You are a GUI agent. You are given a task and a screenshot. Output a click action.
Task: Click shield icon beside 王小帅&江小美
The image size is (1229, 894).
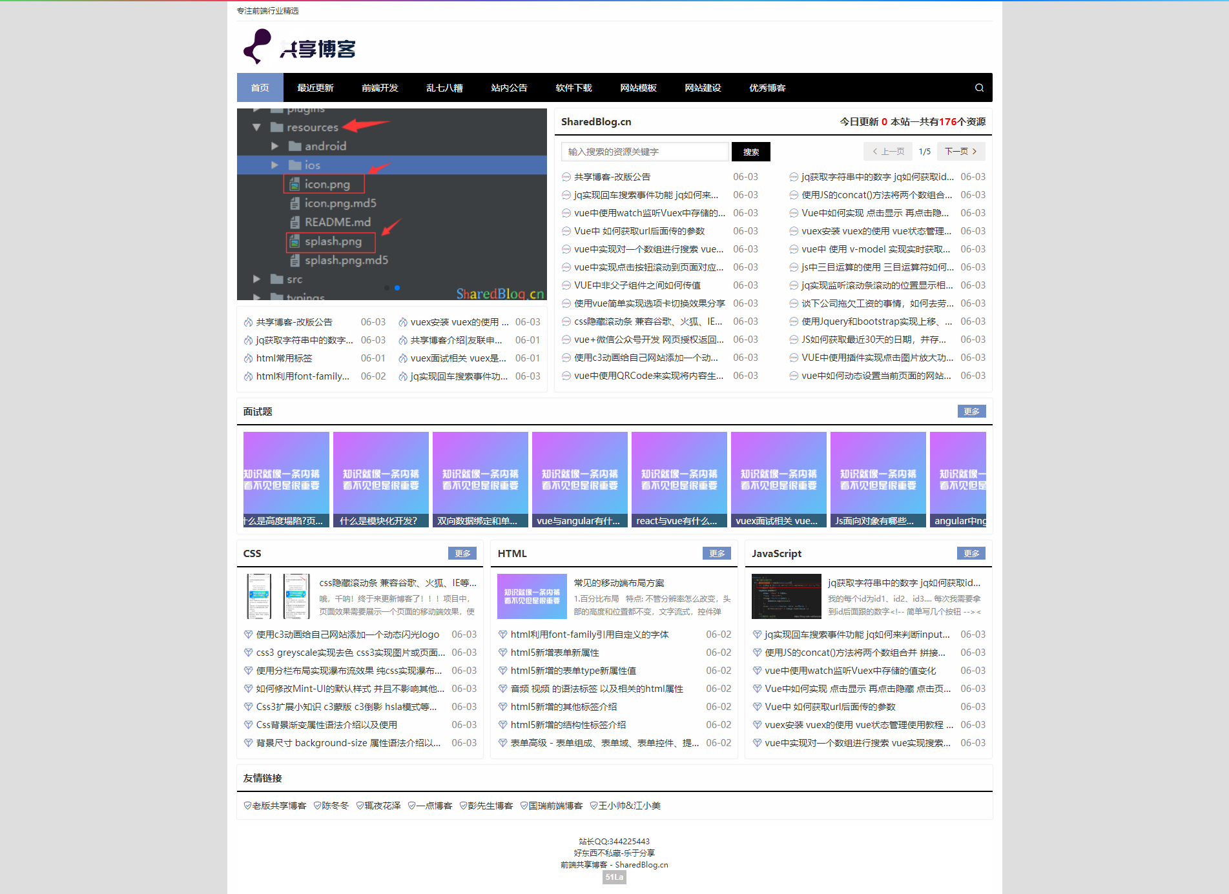[594, 806]
